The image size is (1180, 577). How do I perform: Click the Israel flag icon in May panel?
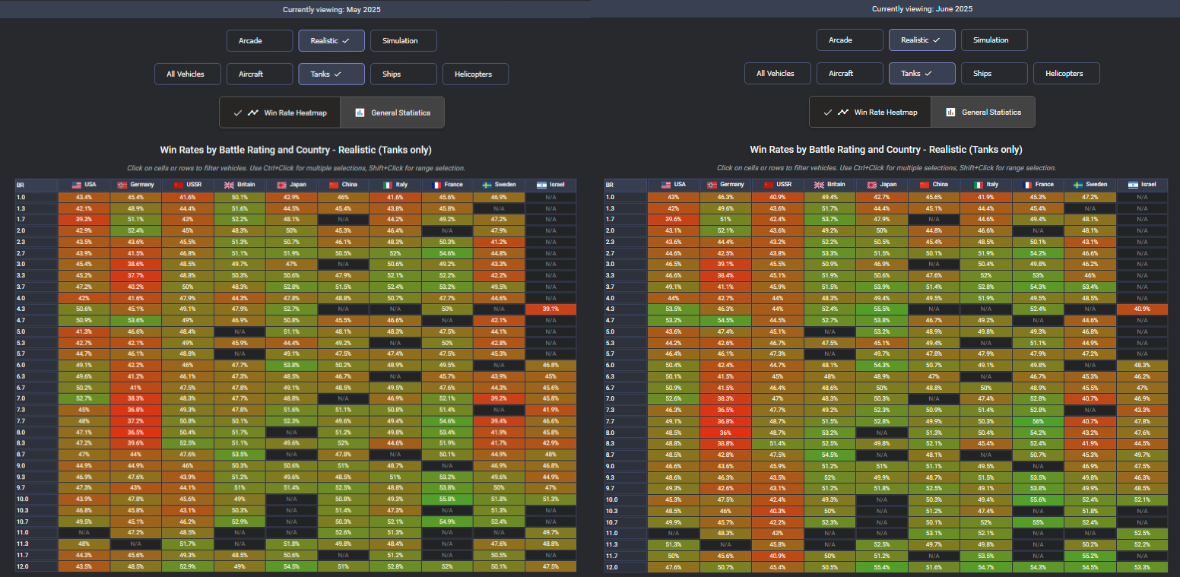541,185
